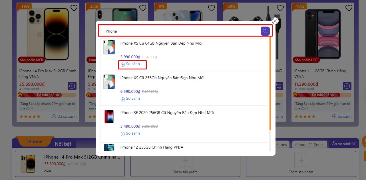This screenshot has width=366, height=180.
Task: Click the star rating on iPhone 11 card
Action: (x=305, y=117)
